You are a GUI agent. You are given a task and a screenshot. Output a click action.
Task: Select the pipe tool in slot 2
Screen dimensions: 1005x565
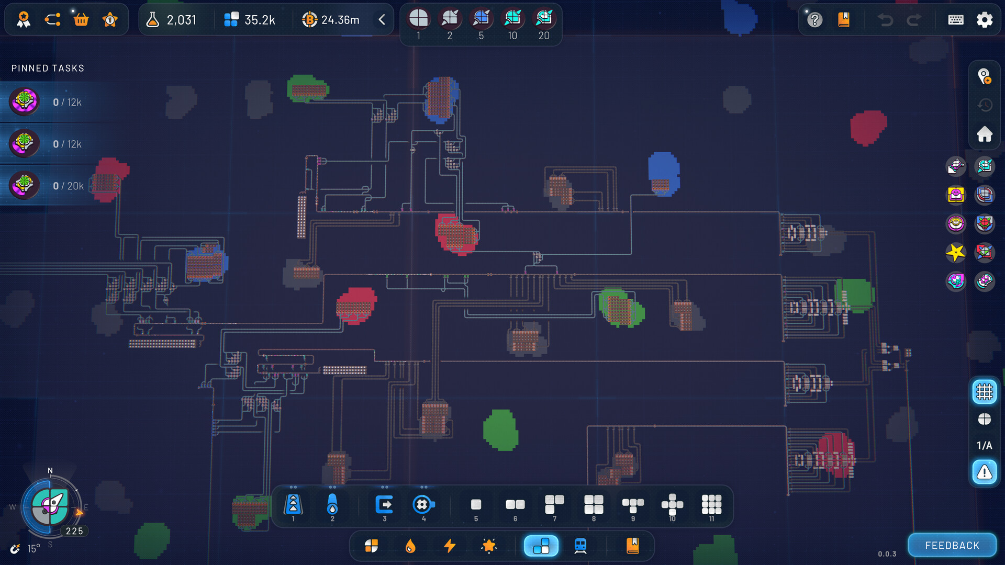tap(333, 505)
